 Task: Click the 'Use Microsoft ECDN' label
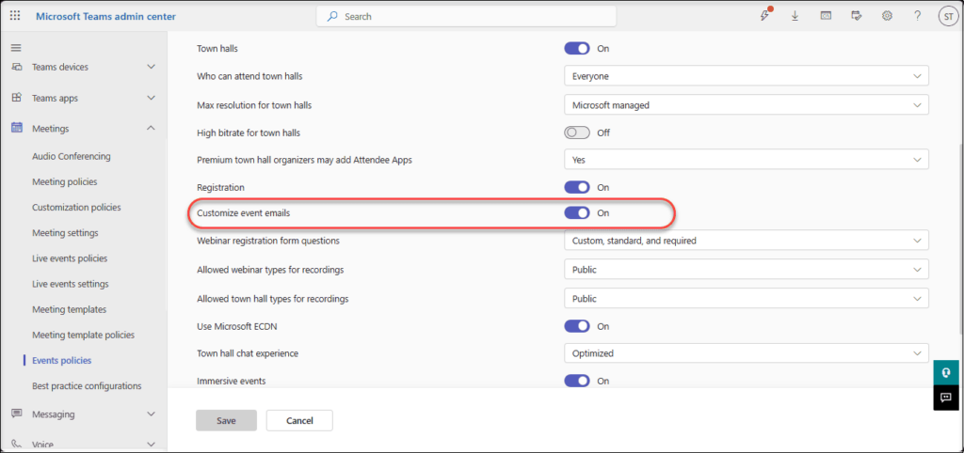[x=236, y=326]
